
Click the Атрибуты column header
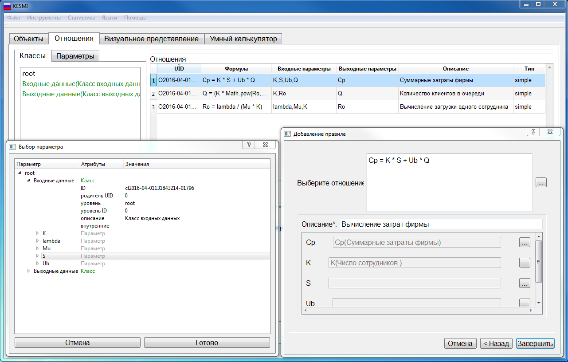point(102,164)
